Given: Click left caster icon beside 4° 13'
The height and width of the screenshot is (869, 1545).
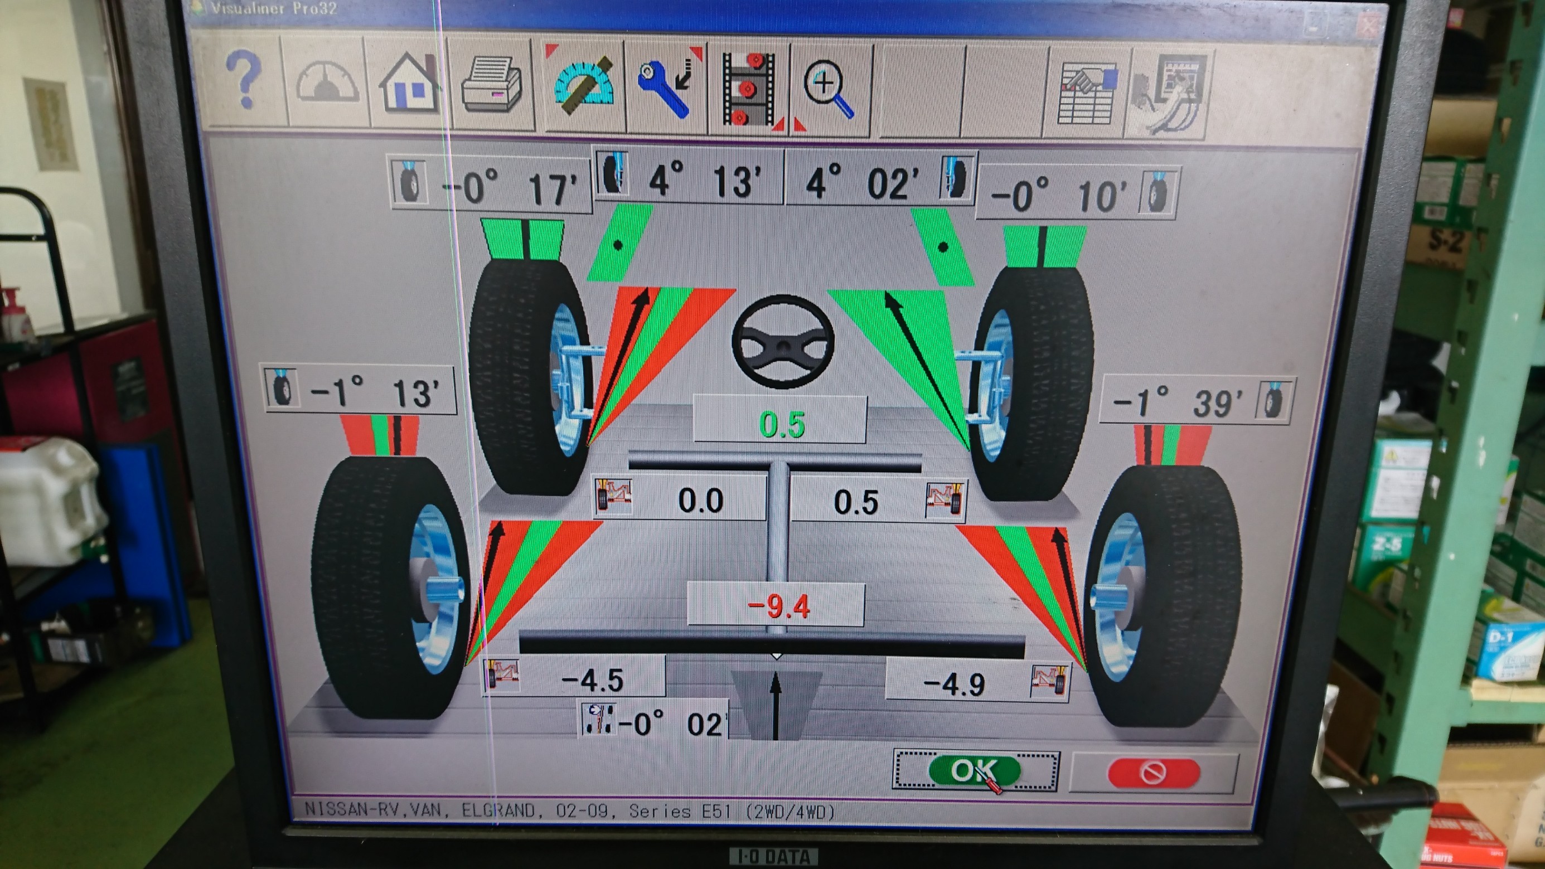Looking at the screenshot, I should (x=613, y=173).
